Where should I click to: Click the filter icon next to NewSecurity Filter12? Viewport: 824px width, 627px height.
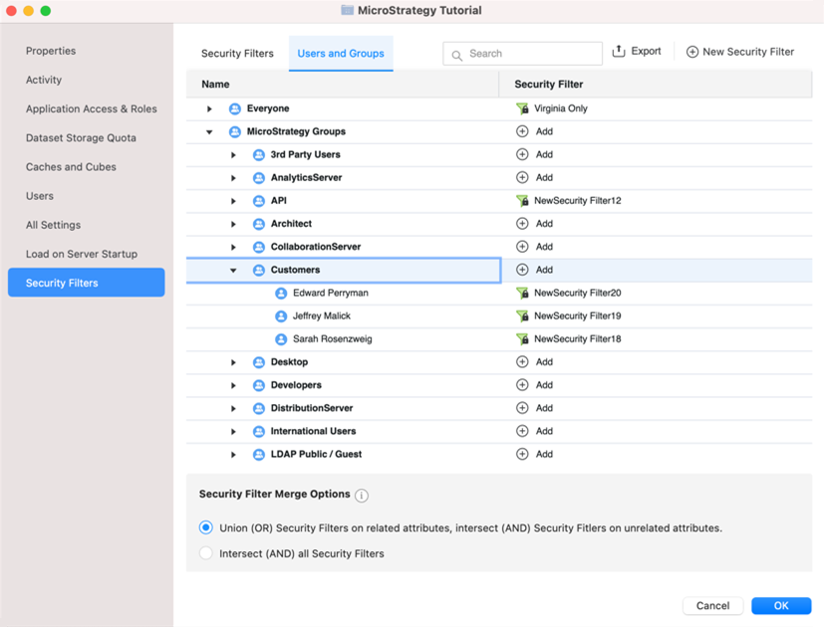click(522, 201)
